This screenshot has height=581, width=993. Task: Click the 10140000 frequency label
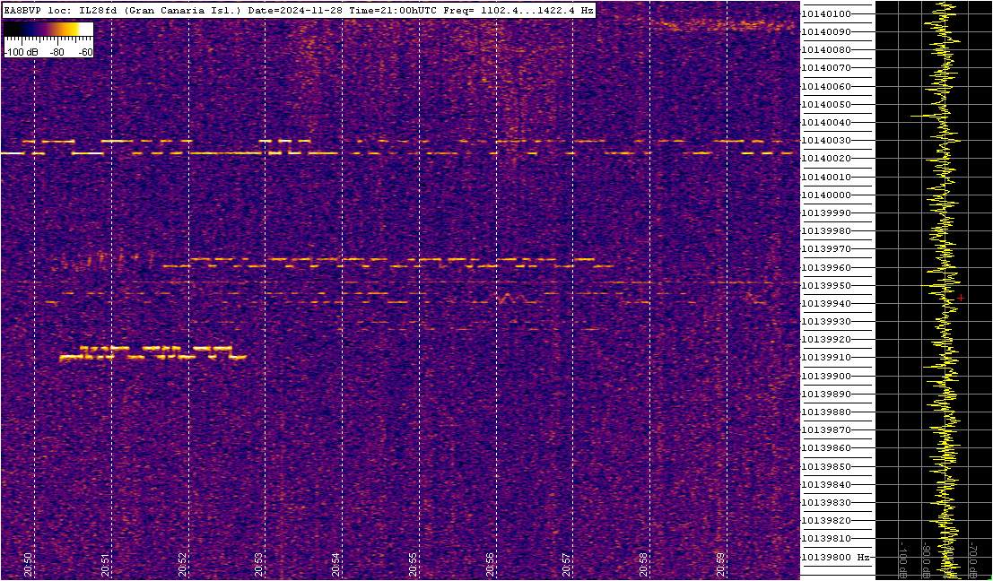tap(826, 195)
